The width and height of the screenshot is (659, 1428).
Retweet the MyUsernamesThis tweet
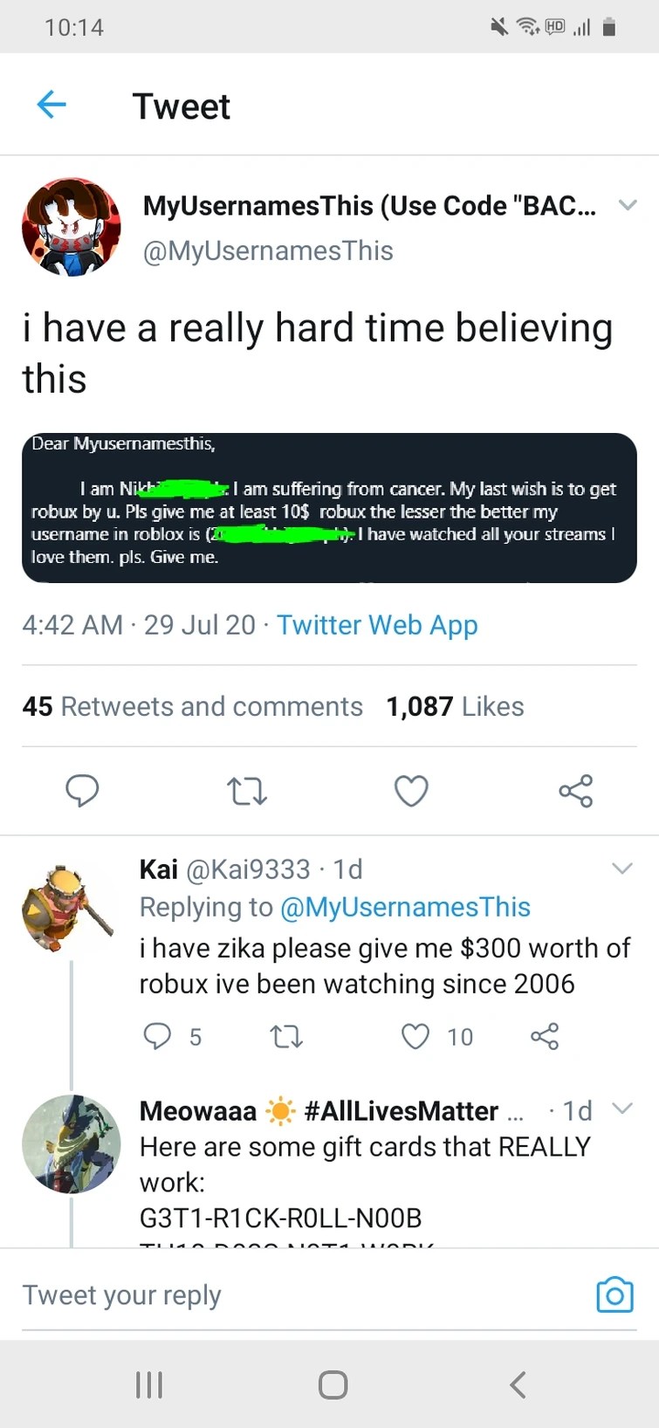point(246,791)
